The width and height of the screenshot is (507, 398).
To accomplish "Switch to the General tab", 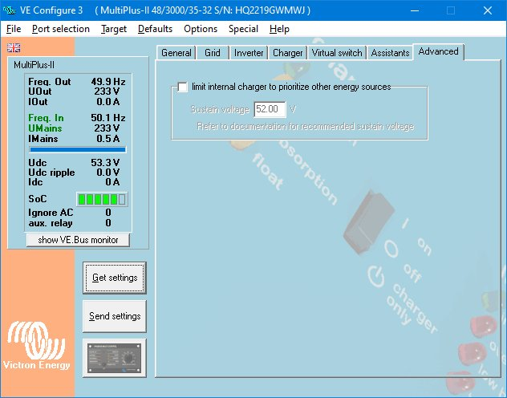I will point(176,53).
